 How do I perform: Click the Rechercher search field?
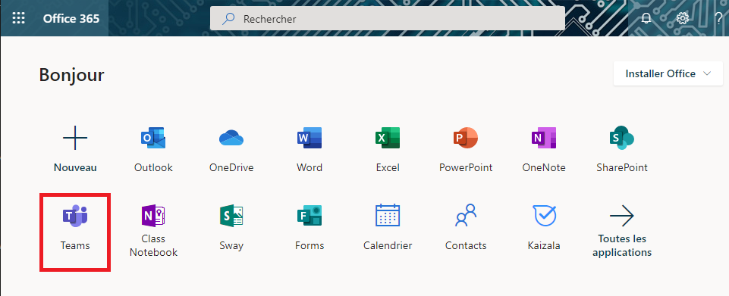[388, 19]
